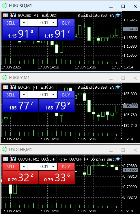Click '17 Jun 15:06' time label in EURUSD chart
This screenshot has height=214, width=140.
pos(85,67)
